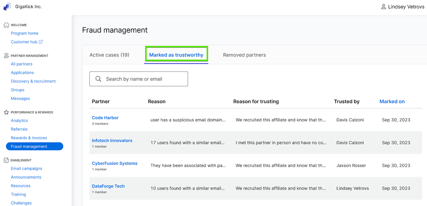Click the GigaKick Inc. company name
Screen dimensions: 427x206
(x=29, y=6)
